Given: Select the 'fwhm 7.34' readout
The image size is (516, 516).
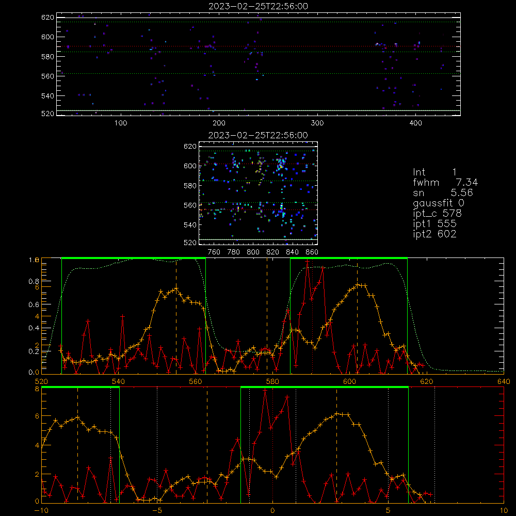Looking at the screenshot, I should [x=445, y=182].
